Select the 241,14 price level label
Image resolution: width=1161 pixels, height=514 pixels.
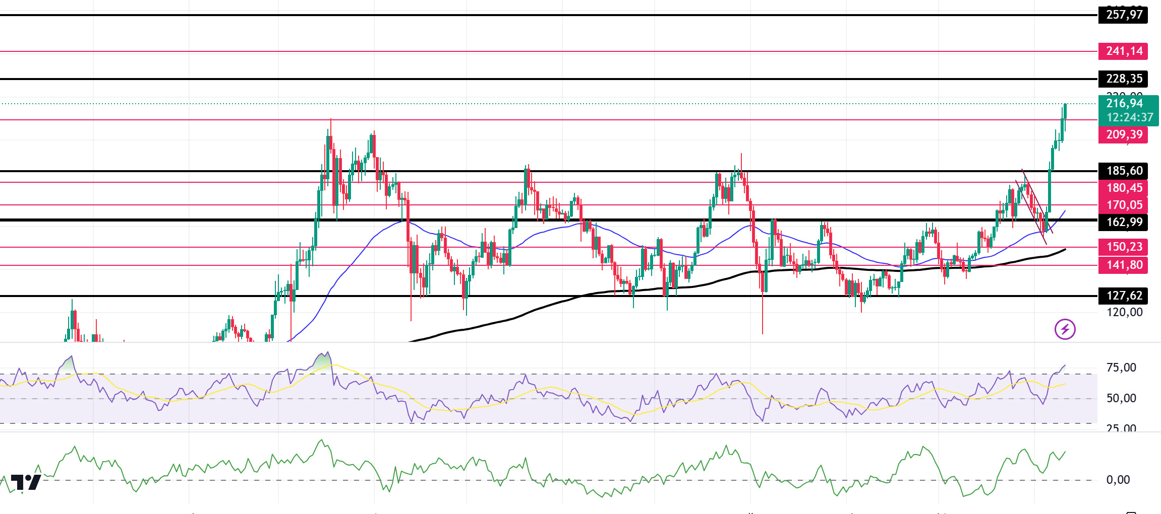pos(1123,51)
